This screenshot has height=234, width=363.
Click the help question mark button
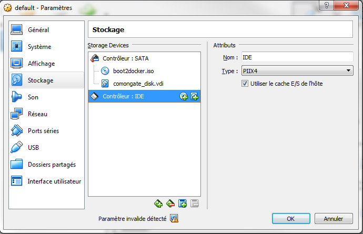tap(327, 5)
